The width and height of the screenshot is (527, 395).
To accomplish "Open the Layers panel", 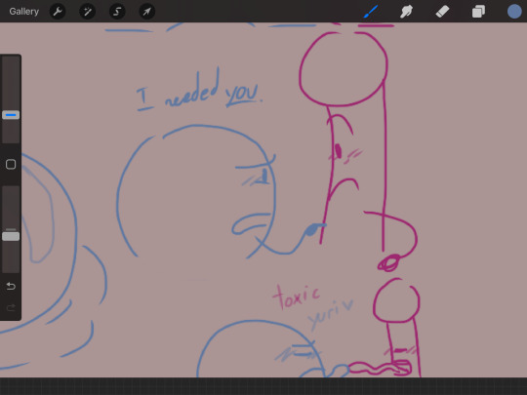I will point(478,12).
